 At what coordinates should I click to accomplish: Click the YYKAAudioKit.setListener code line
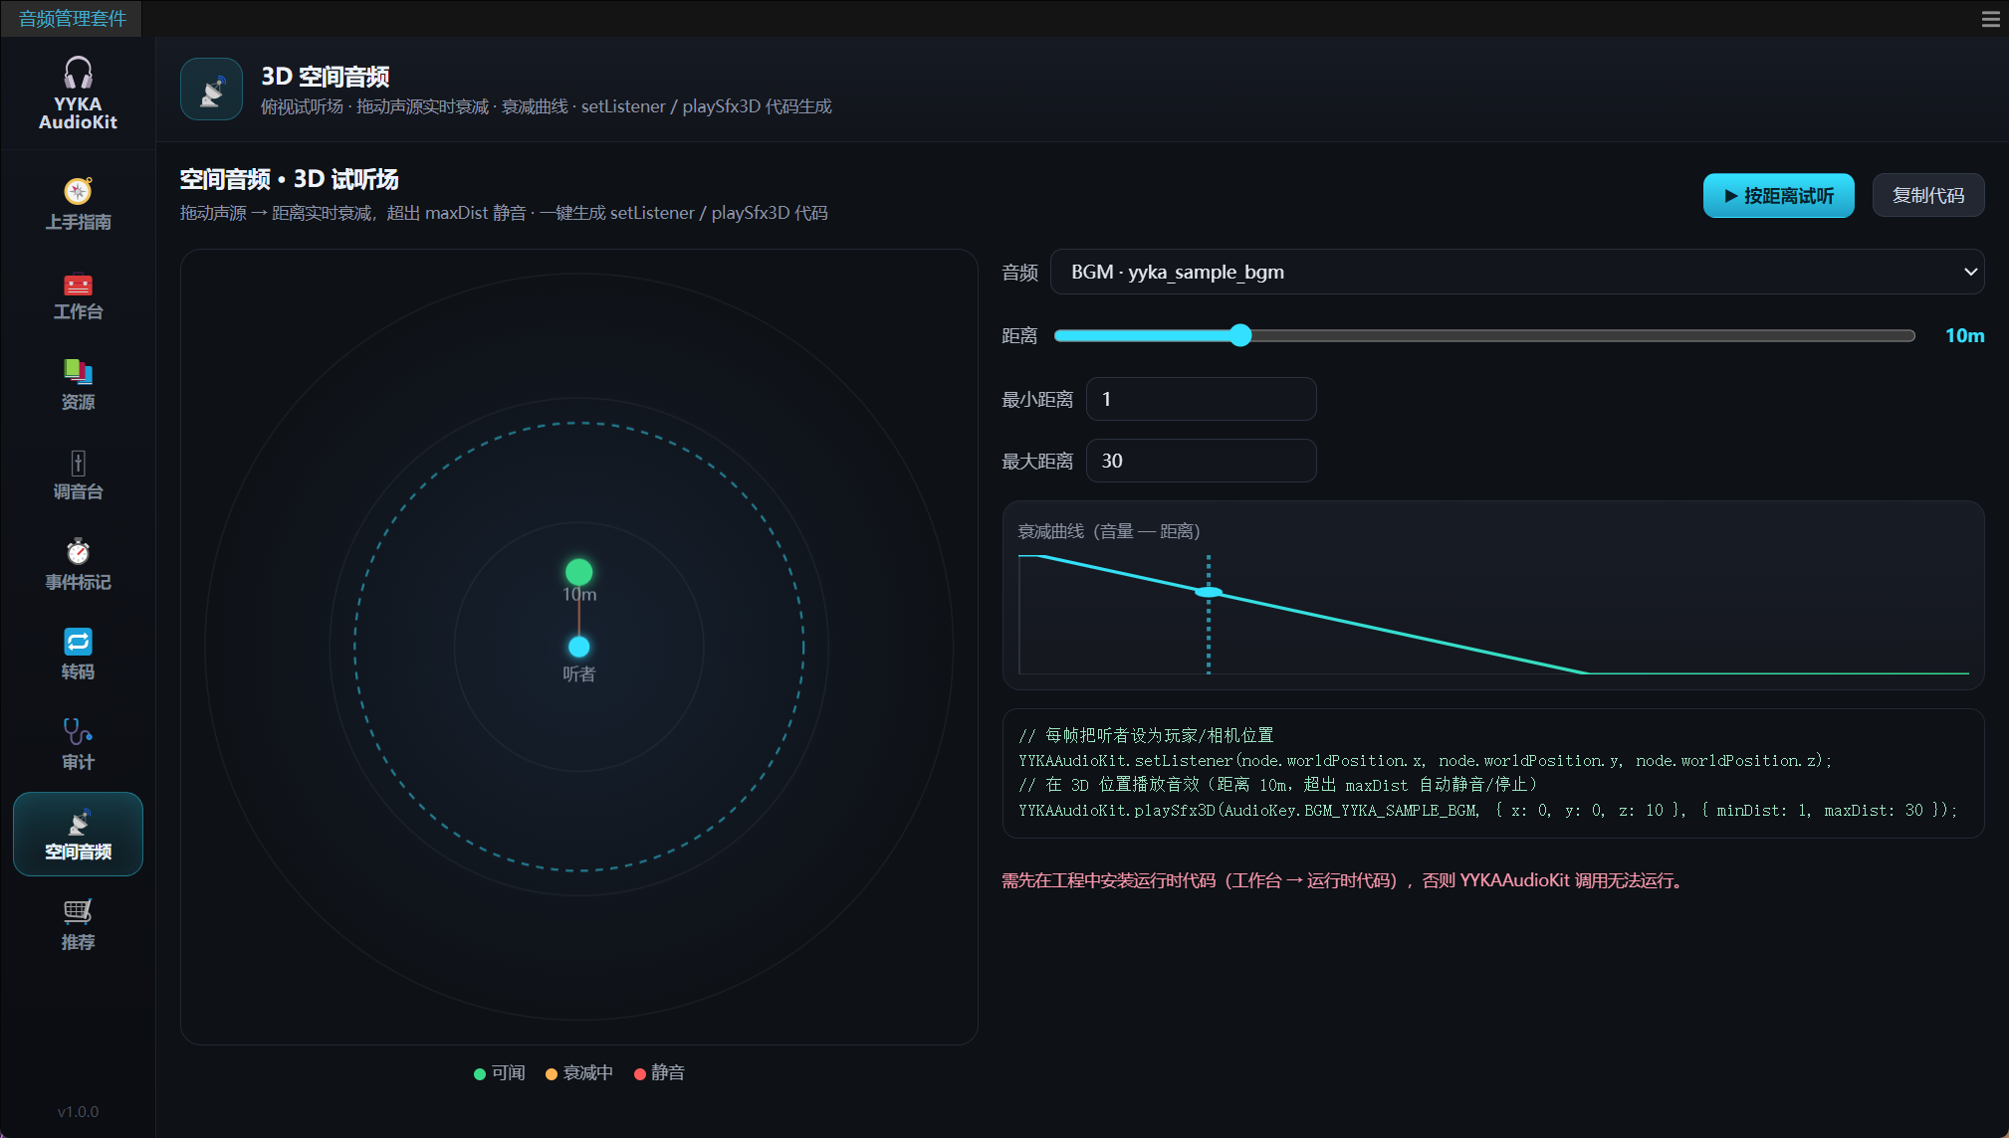1425,761
